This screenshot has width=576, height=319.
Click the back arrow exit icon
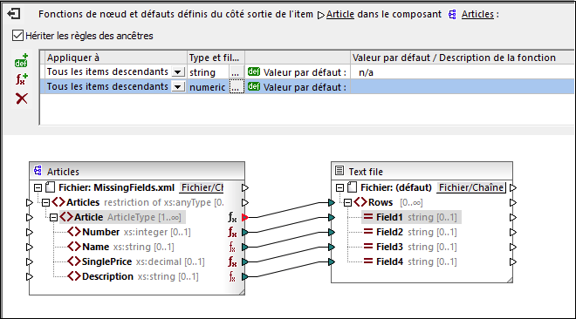coord(14,14)
